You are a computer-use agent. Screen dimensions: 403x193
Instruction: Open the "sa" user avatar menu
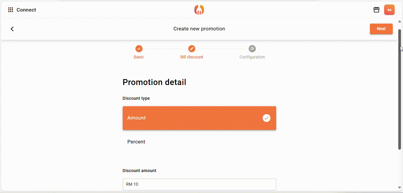(389, 10)
